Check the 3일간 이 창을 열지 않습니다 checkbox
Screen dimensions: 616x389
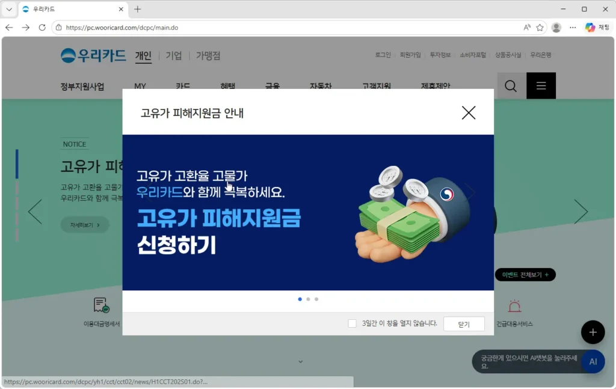(x=352, y=323)
